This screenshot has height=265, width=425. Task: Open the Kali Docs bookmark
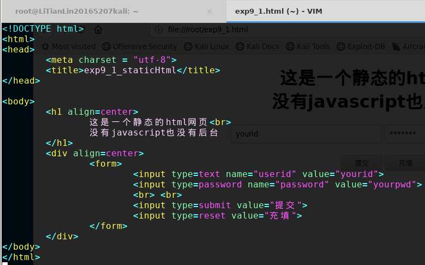(x=257, y=46)
